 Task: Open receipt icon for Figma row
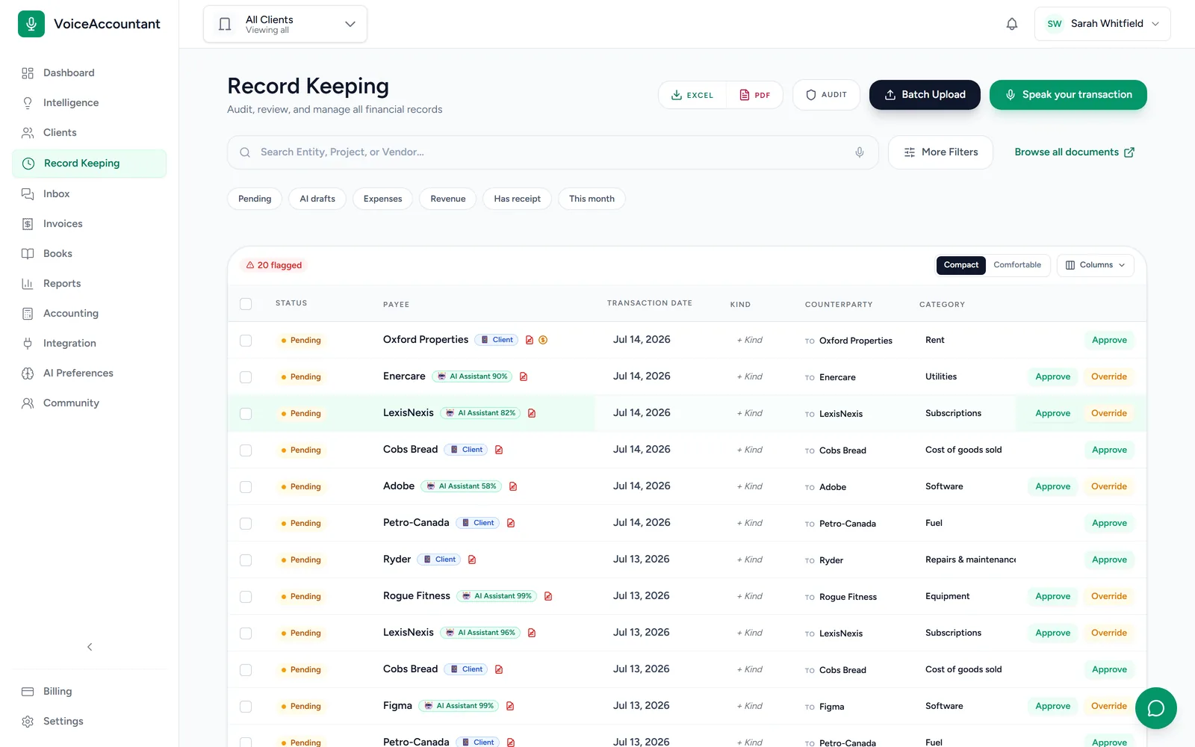[x=510, y=706]
